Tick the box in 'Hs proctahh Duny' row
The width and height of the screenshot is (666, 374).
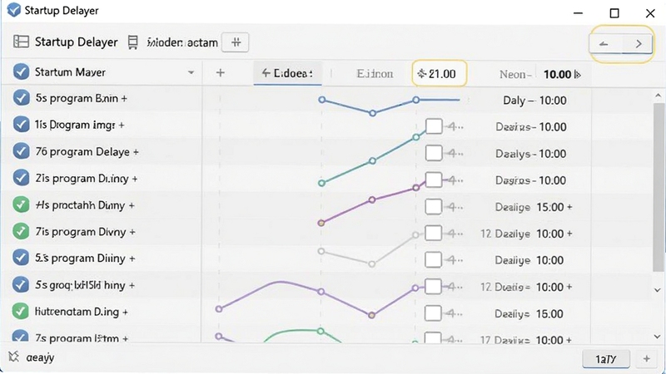click(x=434, y=206)
